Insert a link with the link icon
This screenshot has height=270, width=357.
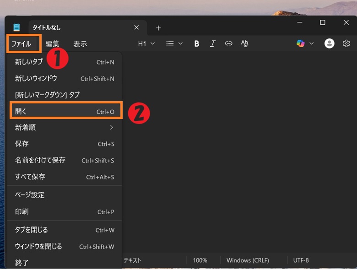click(x=228, y=43)
